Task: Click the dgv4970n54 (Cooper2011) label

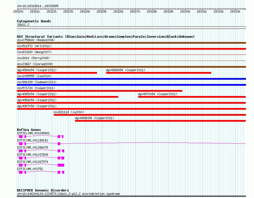Action: tap(158, 94)
